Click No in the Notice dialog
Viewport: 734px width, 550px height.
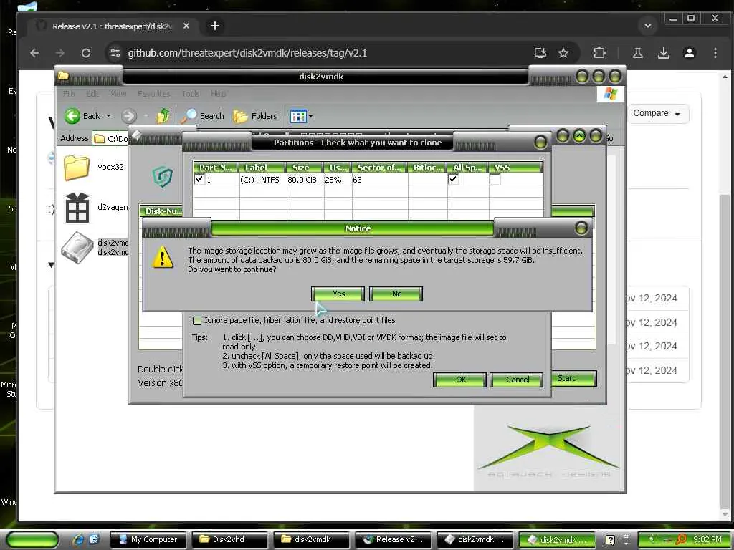[x=396, y=294]
